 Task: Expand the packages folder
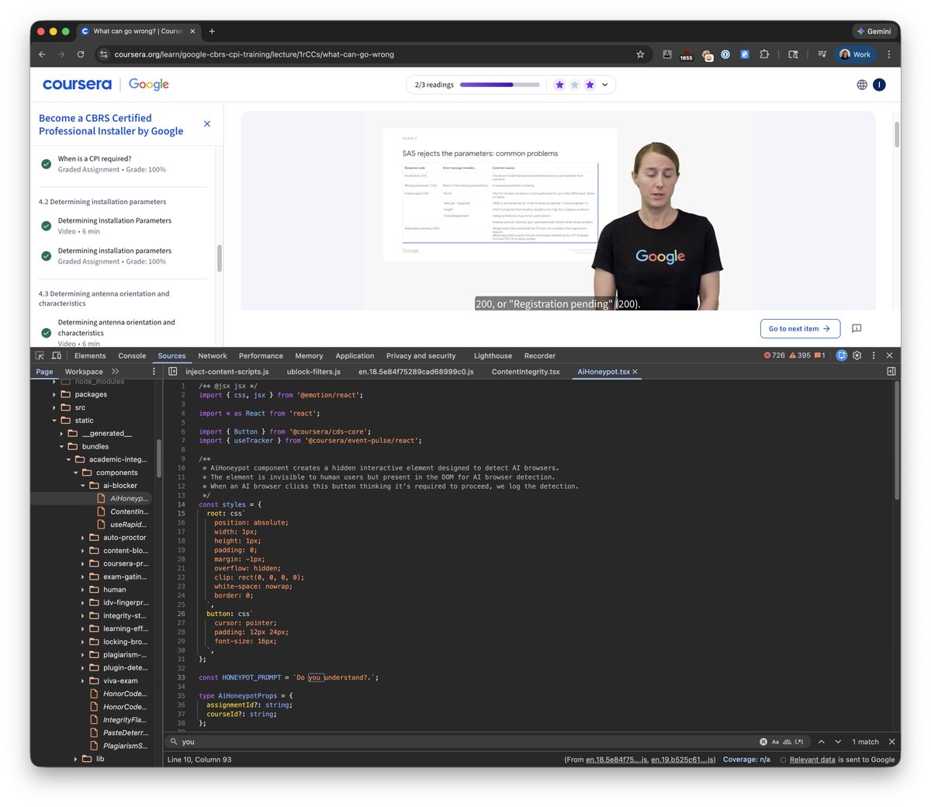[x=54, y=394]
